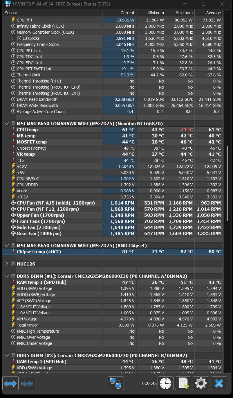Click the circle icon beside PMIC High Temperature

click(13, 331)
